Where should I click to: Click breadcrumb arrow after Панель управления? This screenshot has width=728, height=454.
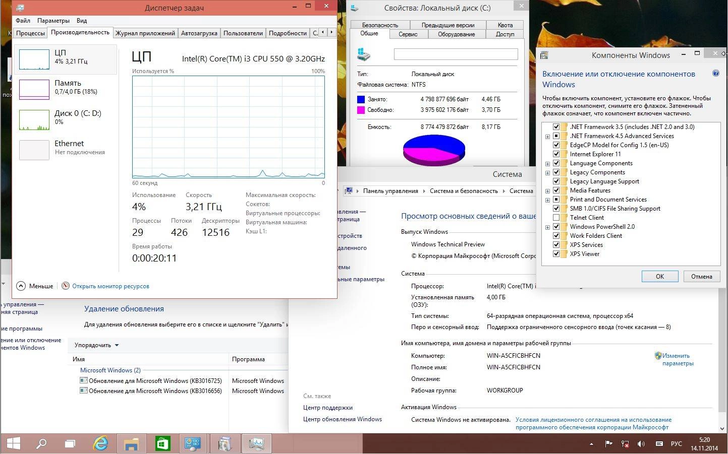(x=424, y=191)
